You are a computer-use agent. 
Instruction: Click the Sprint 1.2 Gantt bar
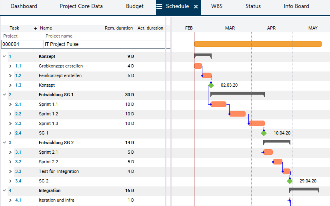click(x=237, y=114)
